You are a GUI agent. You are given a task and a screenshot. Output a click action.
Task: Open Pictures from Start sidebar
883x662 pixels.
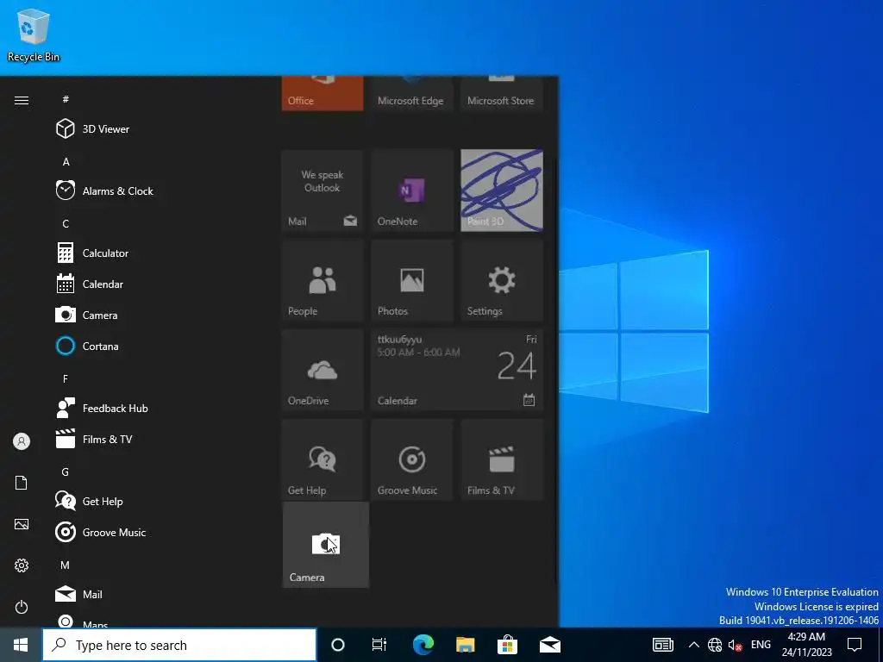22,524
